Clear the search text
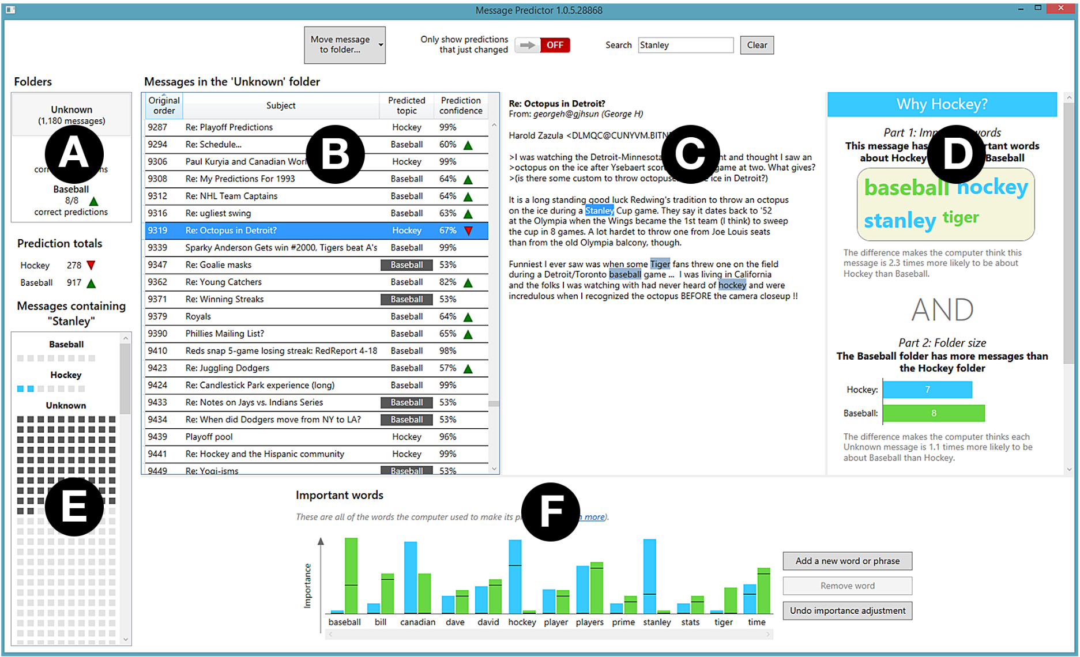This screenshot has height=657, width=1080. click(757, 45)
